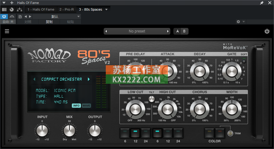Click the TRIM screw control

click(x=230, y=134)
